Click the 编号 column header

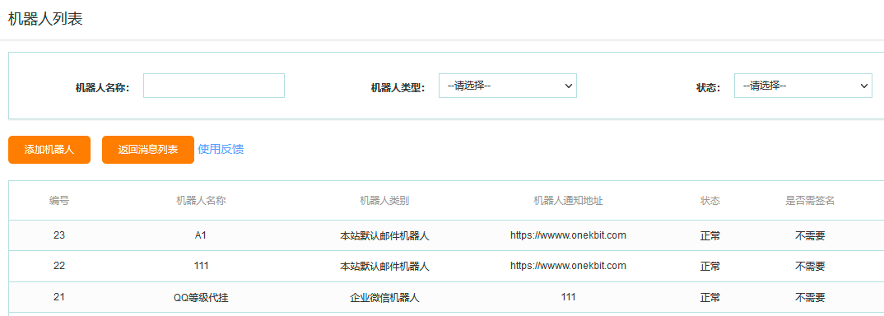(x=59, y=201)
